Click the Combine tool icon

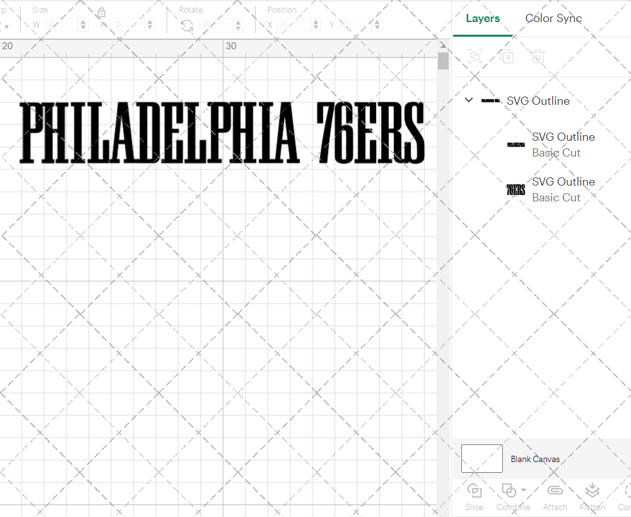pyautogui.click(x=509, y=491)
